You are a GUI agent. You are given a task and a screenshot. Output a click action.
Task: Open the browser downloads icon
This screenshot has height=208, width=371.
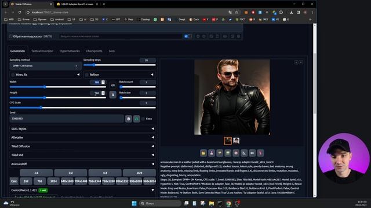coord(291,12)
